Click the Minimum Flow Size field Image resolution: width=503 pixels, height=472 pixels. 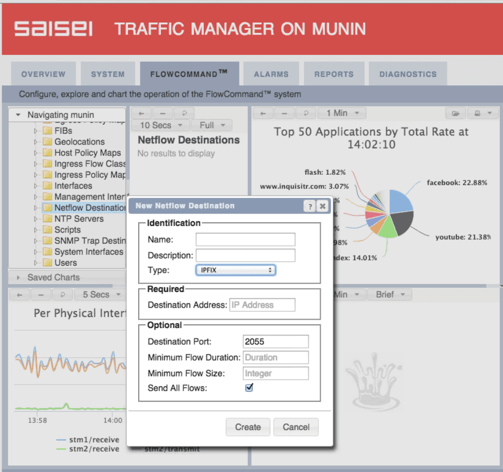click(276, 373)
